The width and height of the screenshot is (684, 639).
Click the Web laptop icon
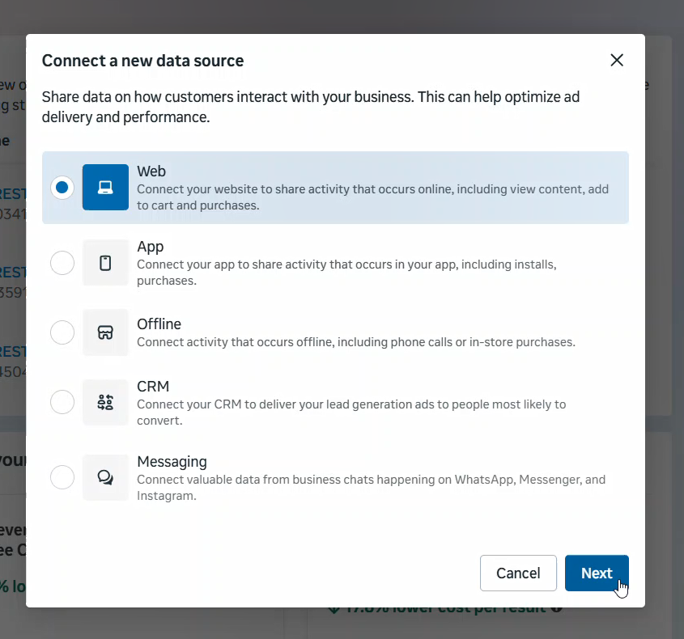click(105, 188)
